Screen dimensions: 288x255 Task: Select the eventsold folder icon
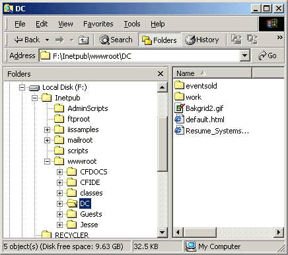[x=179, y=85]
